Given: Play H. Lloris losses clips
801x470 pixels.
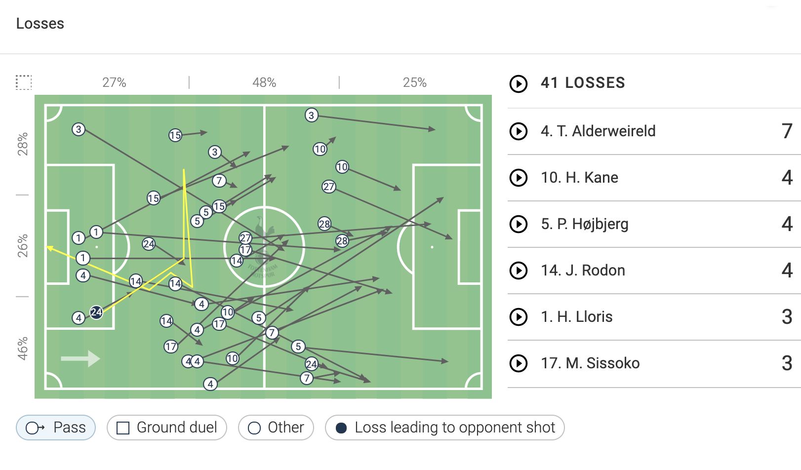Looking at the screenshot, I should click(x=519, y=317).
